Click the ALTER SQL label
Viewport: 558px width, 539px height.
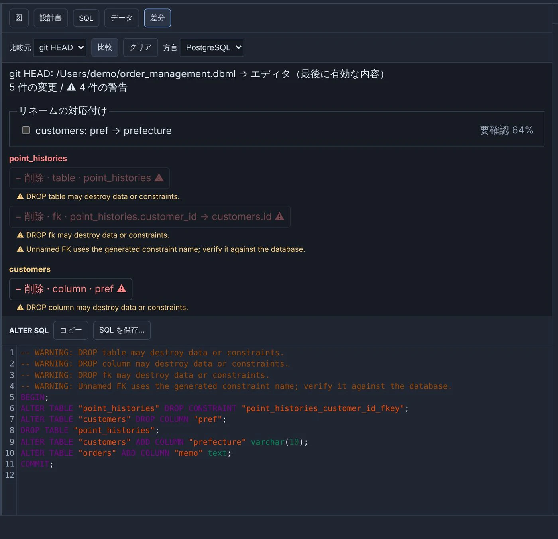point(29,331)
